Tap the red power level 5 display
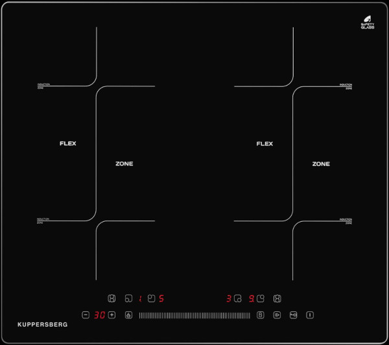 point(161,298)
